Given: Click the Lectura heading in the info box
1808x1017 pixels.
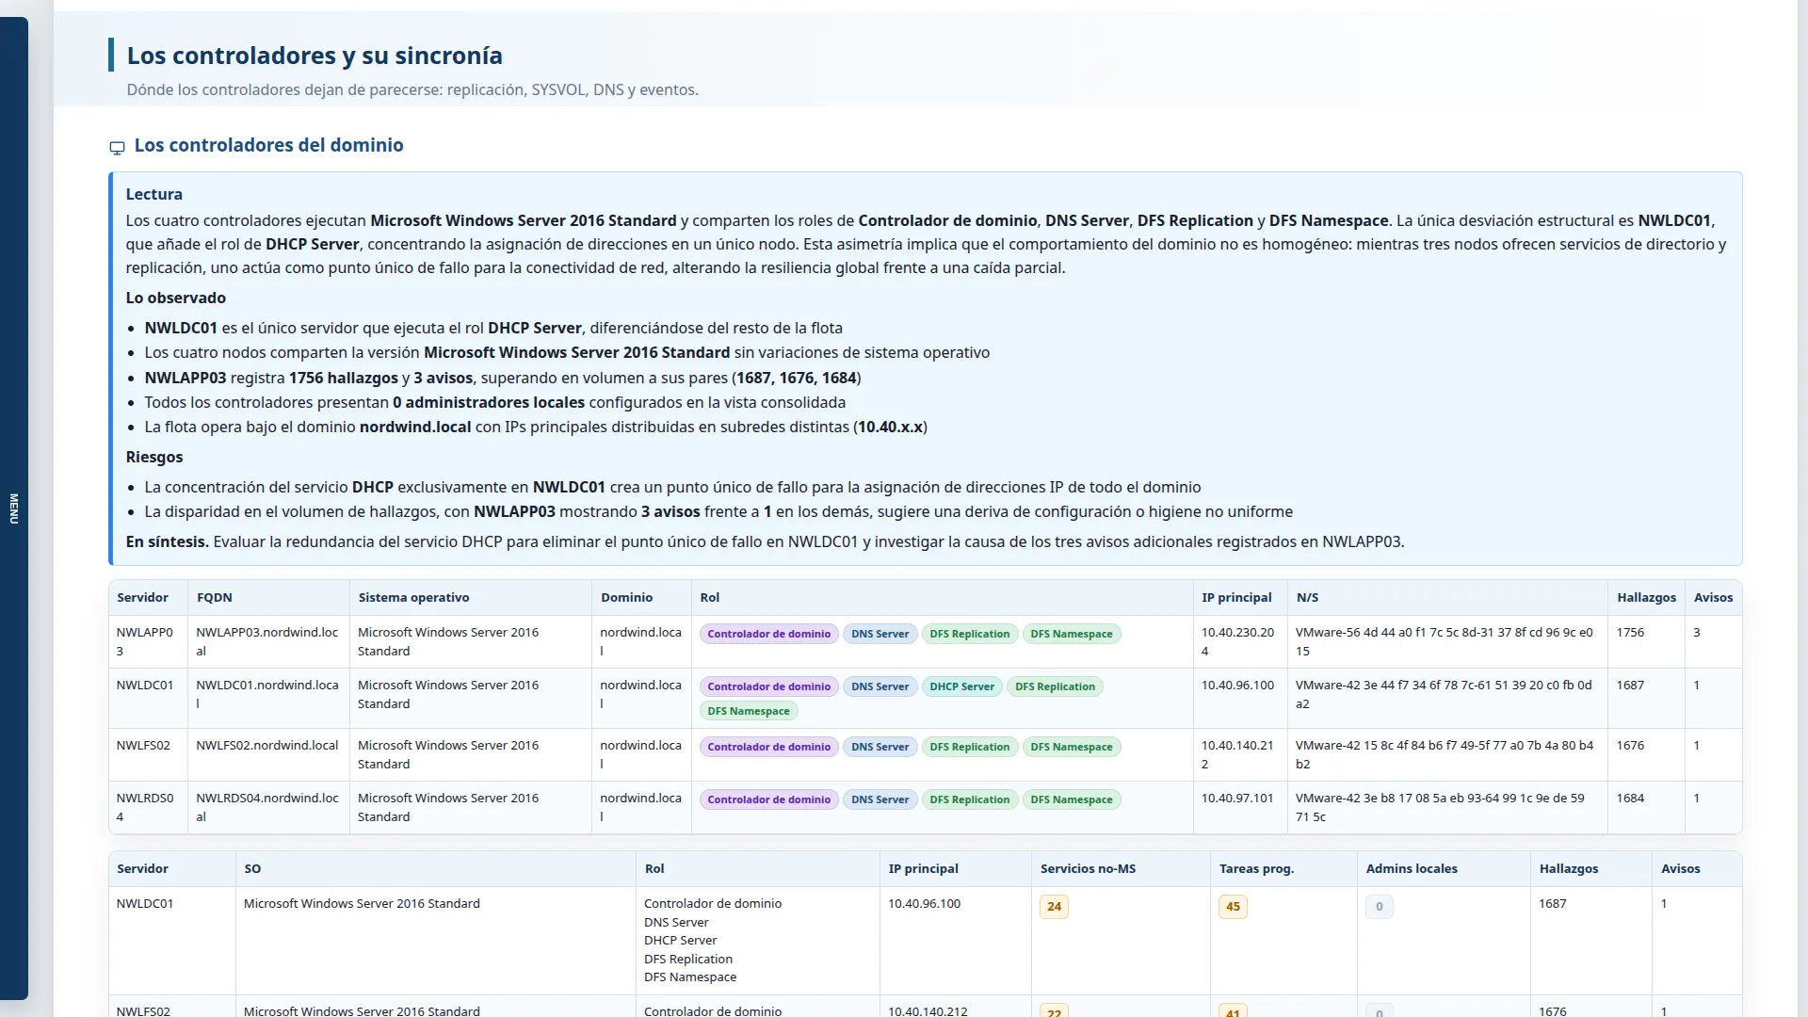Looking at the screenshot, I should coord(154,195).
